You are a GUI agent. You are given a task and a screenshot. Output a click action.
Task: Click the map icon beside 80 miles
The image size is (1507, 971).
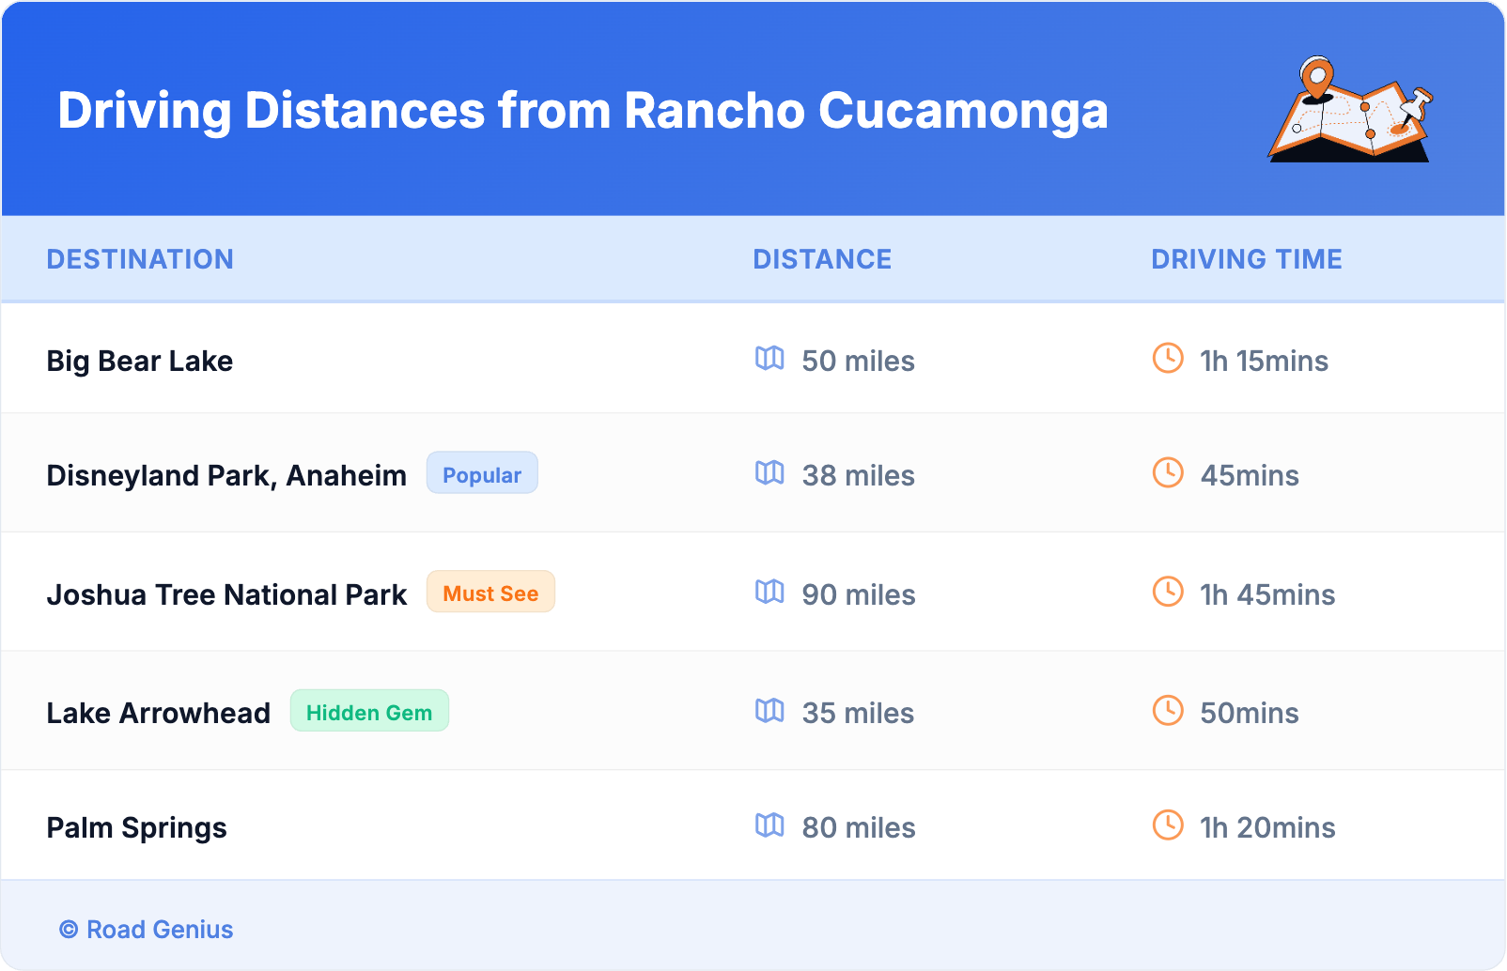pos(769,825)
